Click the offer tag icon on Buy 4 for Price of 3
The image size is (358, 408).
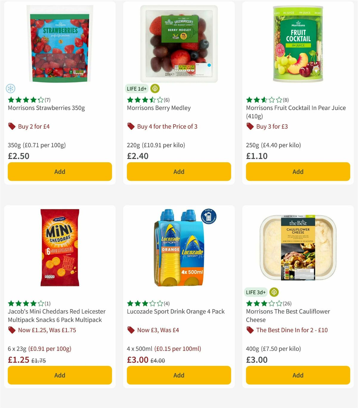click(130, 126)
